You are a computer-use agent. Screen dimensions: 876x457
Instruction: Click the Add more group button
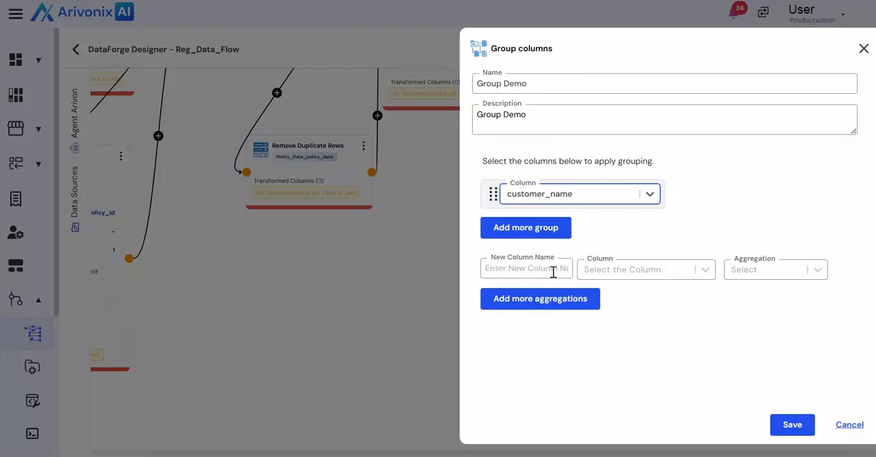pos(526,228)
